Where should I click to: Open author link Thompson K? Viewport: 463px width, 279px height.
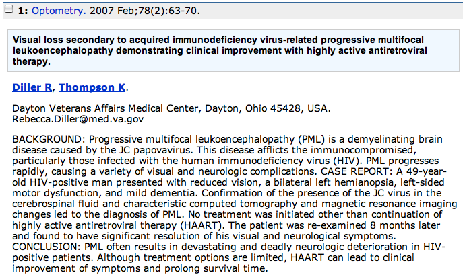(x=92, y=87)
